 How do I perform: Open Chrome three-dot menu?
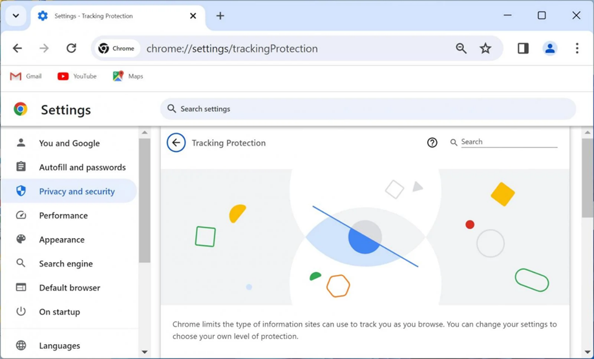click(x=577, y=49)
